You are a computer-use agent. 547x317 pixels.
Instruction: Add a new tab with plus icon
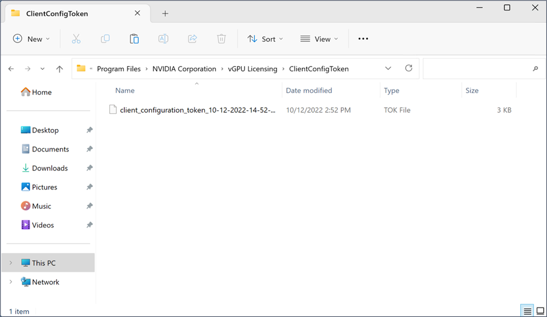click(165, 13)
